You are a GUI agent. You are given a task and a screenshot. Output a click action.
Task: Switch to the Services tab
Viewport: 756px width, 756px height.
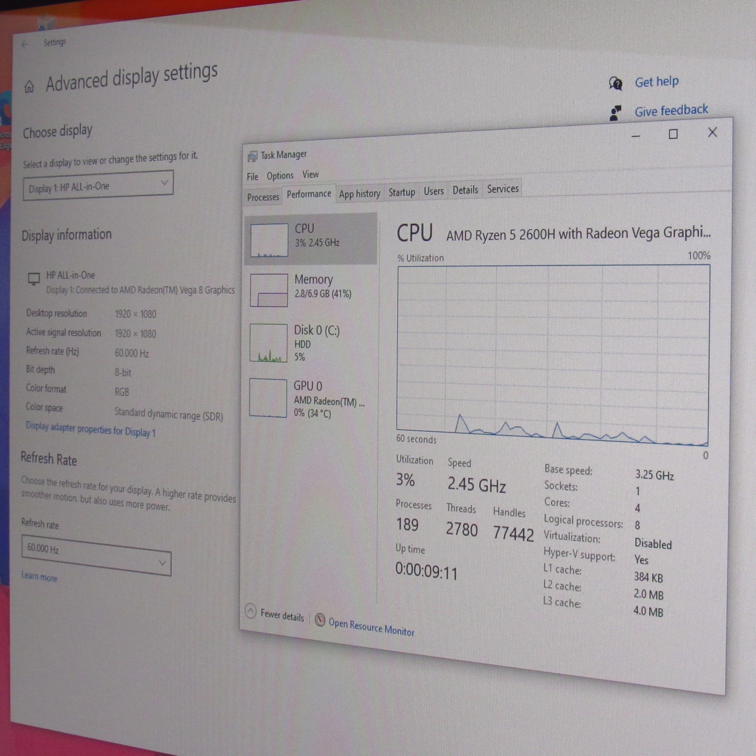pyautogui.click(x=503, y=189)
